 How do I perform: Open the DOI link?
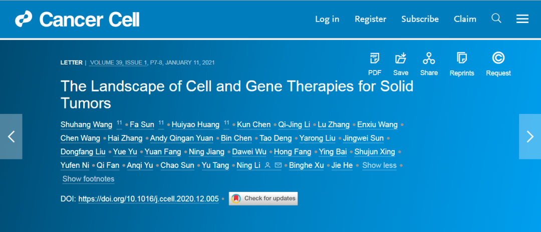[x=149, y=199]
